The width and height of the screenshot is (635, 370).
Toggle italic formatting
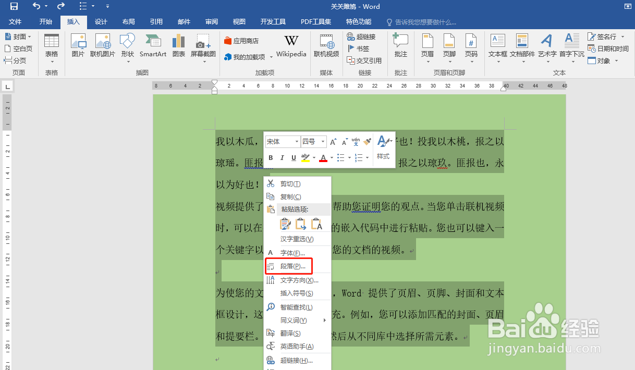click(282, 158)
